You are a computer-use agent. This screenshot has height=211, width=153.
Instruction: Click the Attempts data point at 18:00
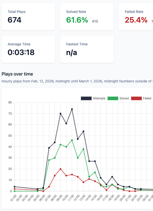pyautogui.click(x=112, y=177)
